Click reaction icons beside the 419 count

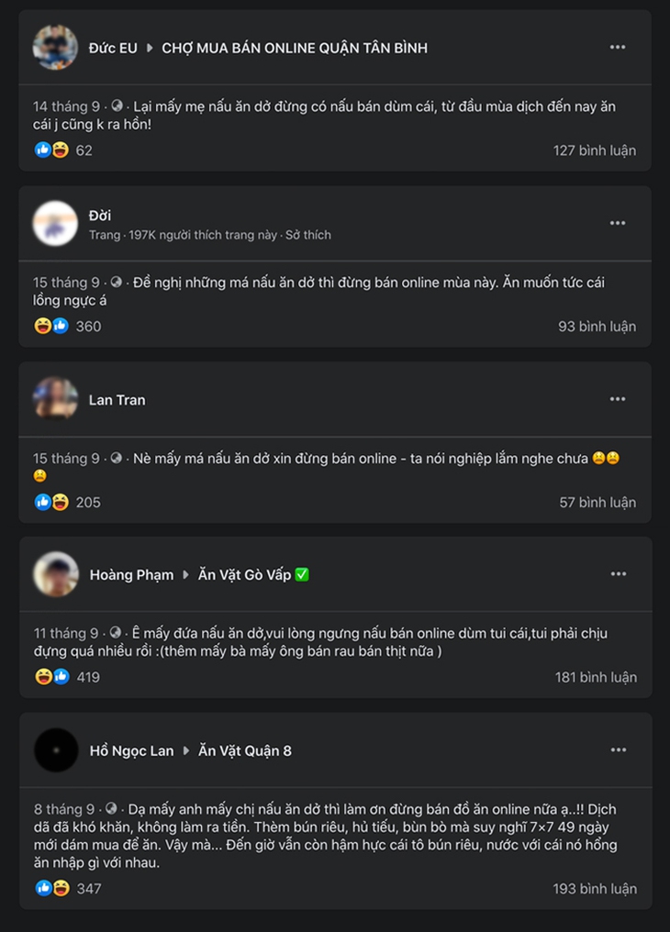[51, 677]
